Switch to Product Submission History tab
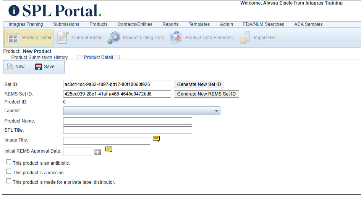The image size is (361, 199). point(40,57)
